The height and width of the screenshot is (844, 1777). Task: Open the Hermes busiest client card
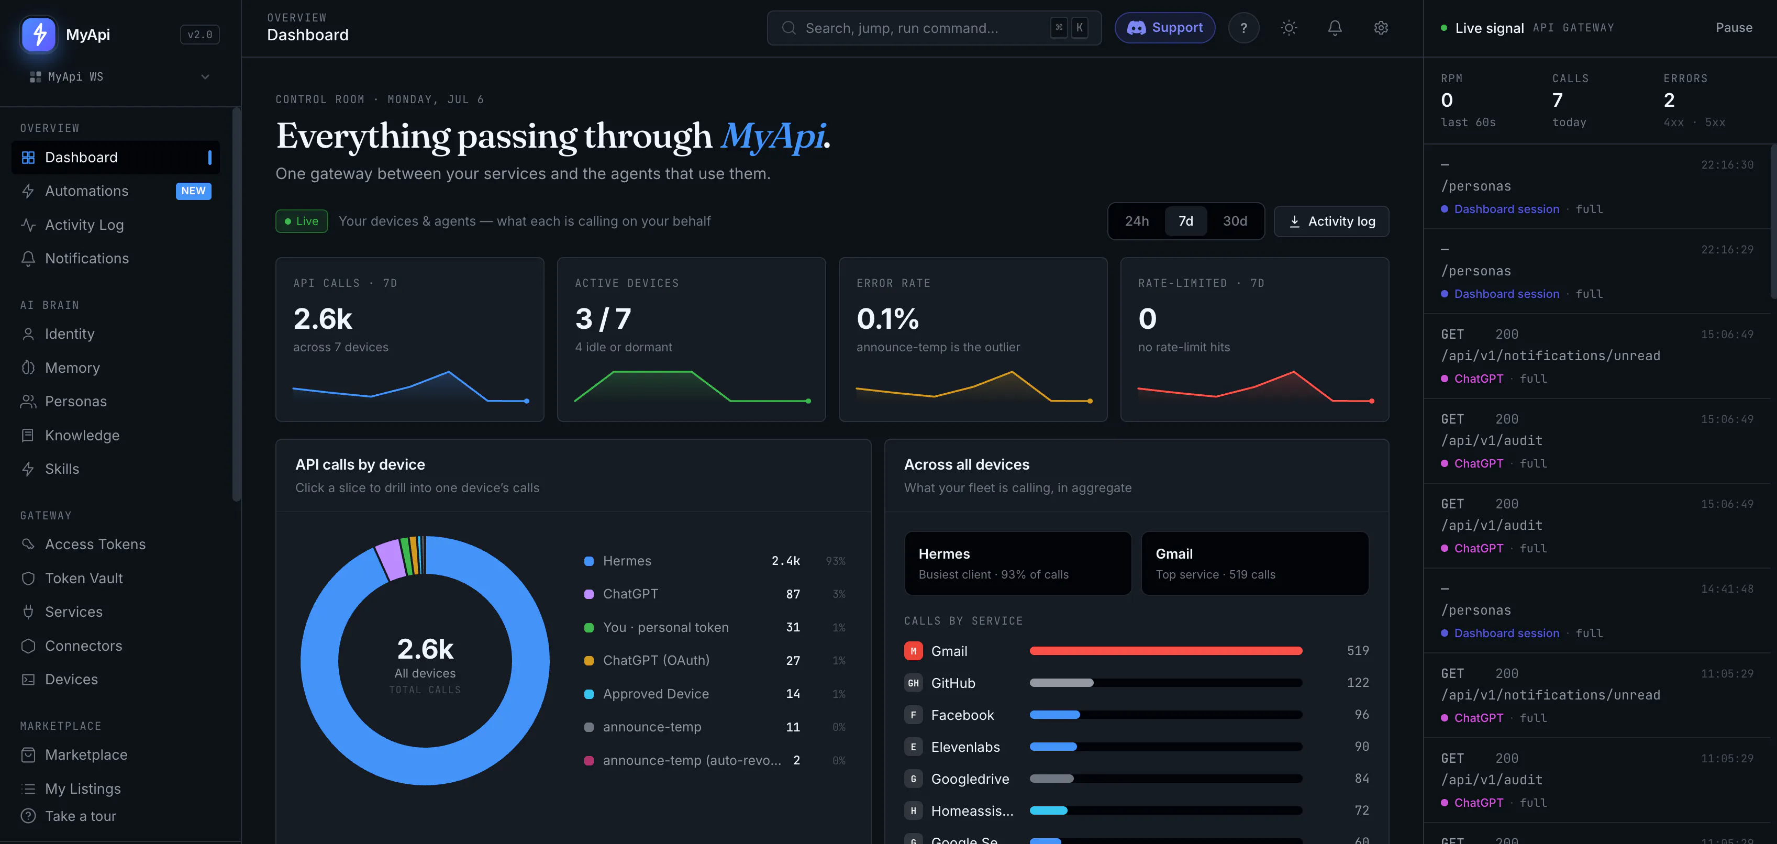(1017, 563)
